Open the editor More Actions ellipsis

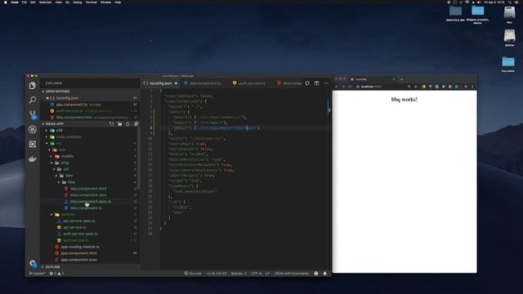[x=326, y=83]
